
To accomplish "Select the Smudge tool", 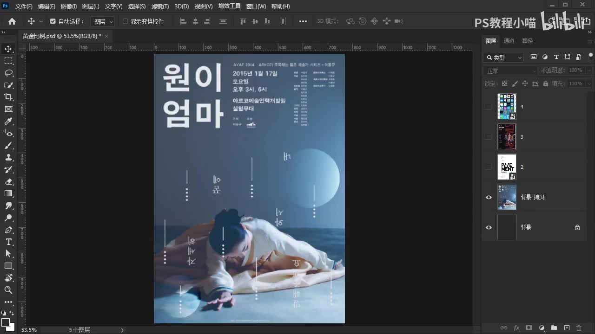I will (x=8, y=206).
